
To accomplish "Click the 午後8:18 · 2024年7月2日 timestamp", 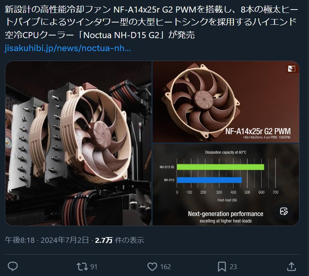I will pos(47,240).
